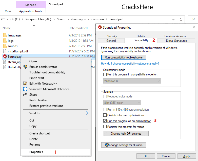Click the Cancel button
The image size is (198, 161).
tap(166, 156)
